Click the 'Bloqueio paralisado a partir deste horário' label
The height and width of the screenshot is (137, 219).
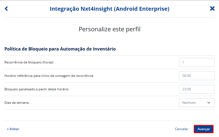coord(36,89)
